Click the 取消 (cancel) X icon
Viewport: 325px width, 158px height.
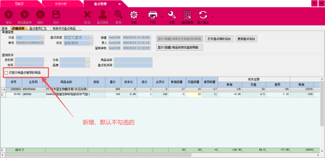tap(87, 15)
